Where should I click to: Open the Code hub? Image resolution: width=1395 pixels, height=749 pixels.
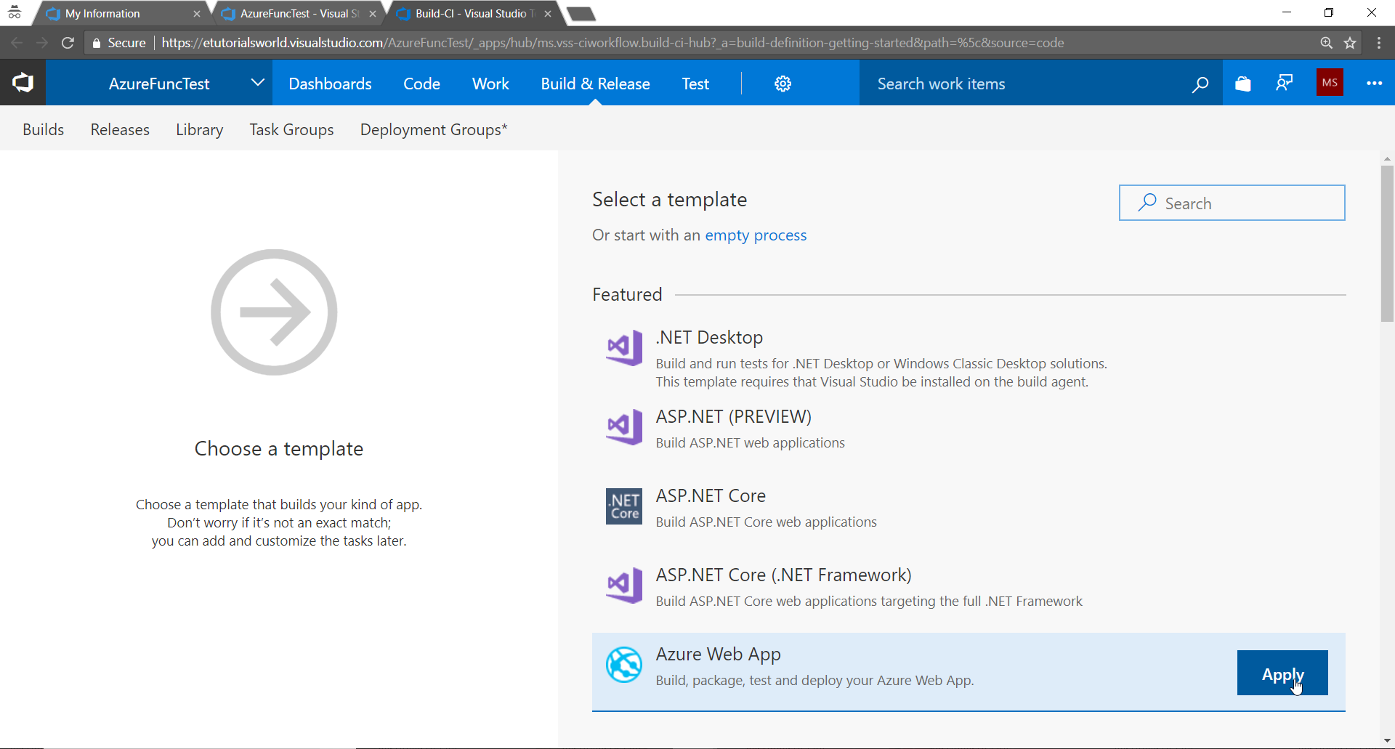point(422,84)
